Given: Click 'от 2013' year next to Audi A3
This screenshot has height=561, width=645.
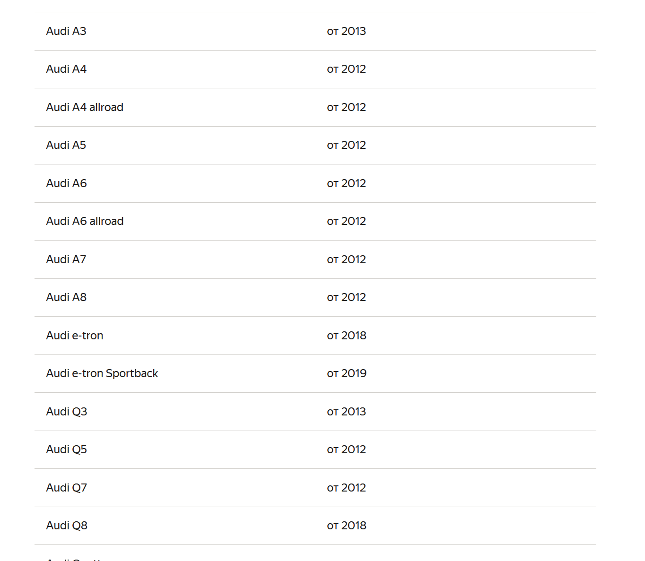Looking at the screenshot, I should 347,31.
